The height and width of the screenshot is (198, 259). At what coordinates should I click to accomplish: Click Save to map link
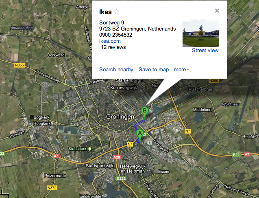click(154, 70)
